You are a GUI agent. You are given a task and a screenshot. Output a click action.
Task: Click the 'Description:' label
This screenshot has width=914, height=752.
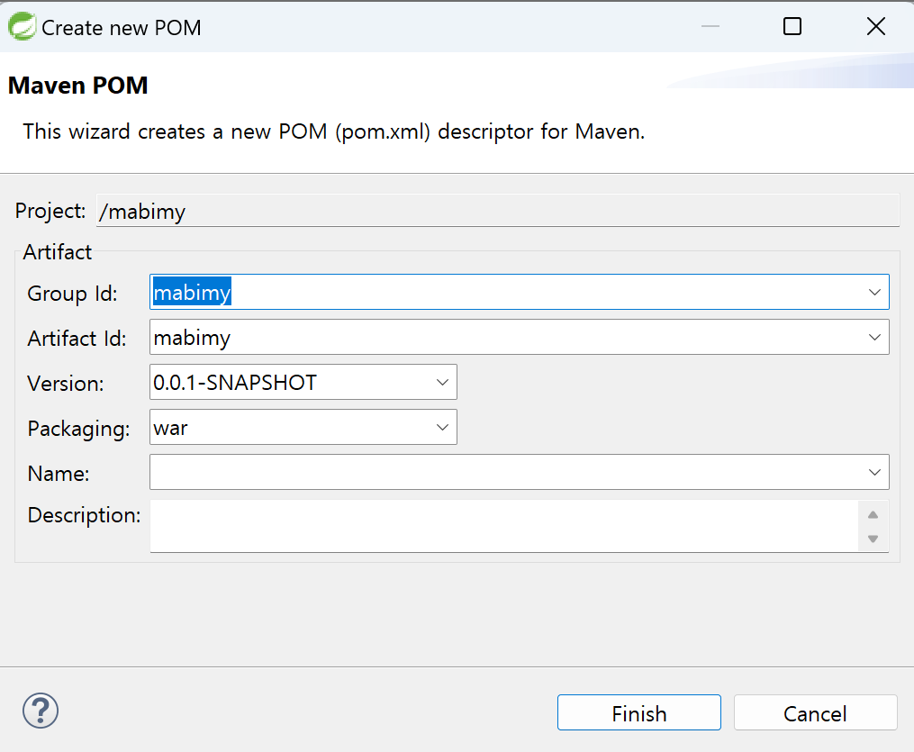coord(84,515)
